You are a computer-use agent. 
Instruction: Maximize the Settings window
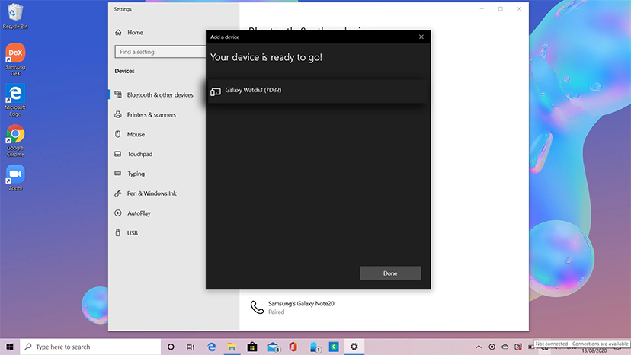pyautogui.click(x=501, y=9)
